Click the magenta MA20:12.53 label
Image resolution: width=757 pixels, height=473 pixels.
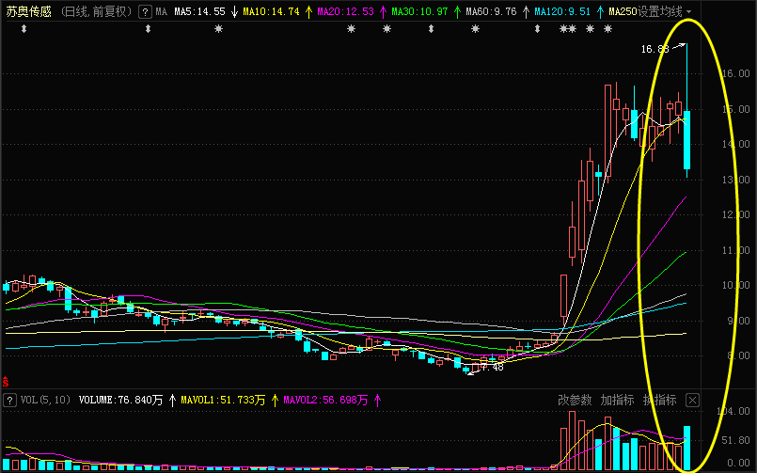point(344,12)
